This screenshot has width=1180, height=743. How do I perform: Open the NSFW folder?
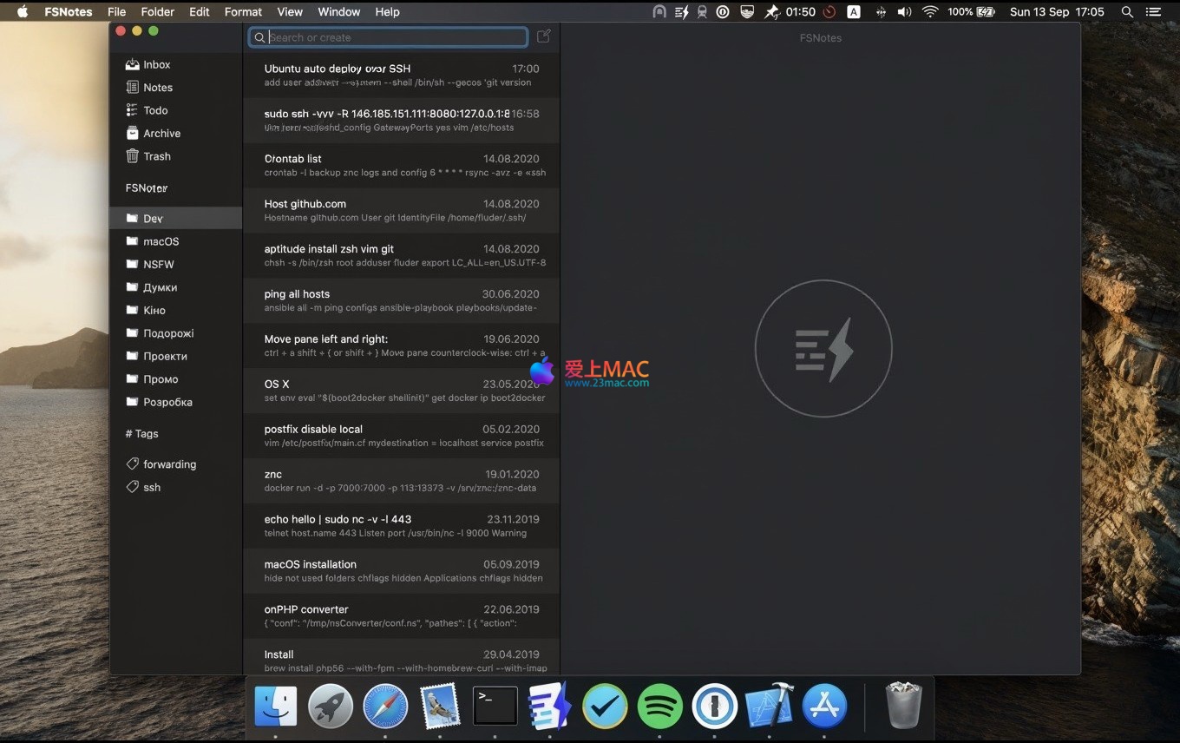[x=158, y=264]
